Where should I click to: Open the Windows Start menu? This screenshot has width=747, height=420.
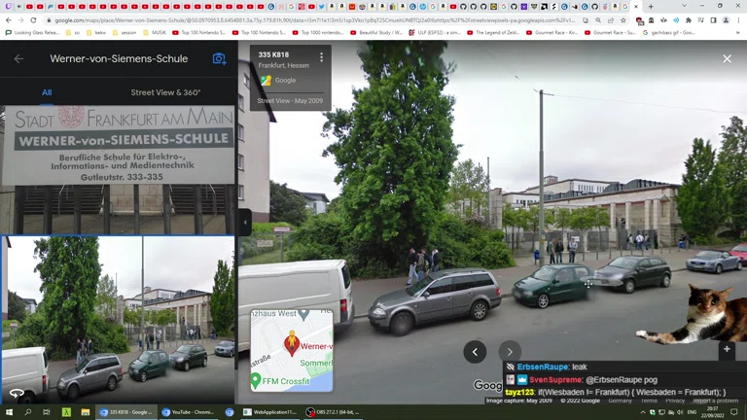(x=10, y=412)
